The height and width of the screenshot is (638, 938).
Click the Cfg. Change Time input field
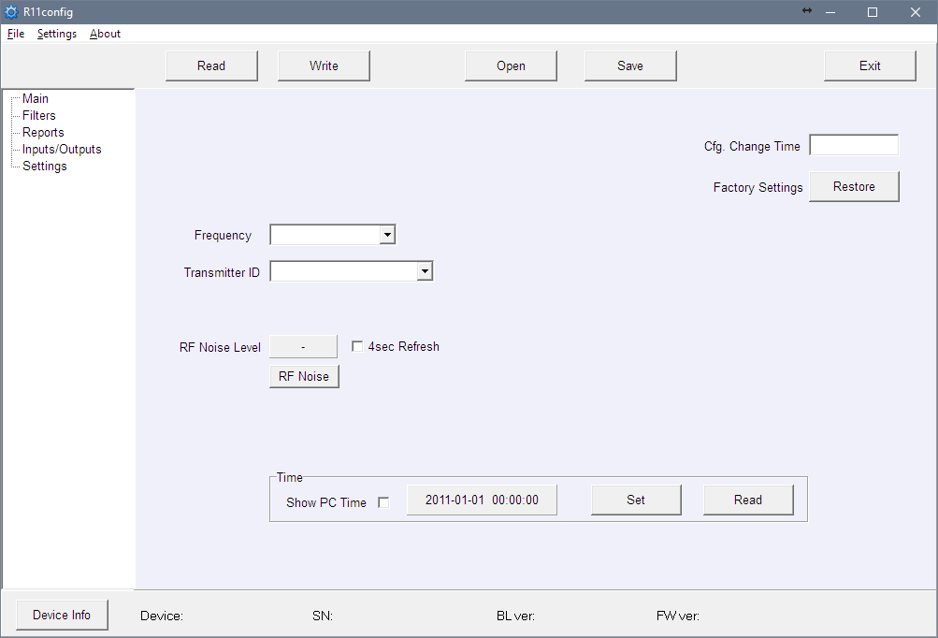click(853, 144)
